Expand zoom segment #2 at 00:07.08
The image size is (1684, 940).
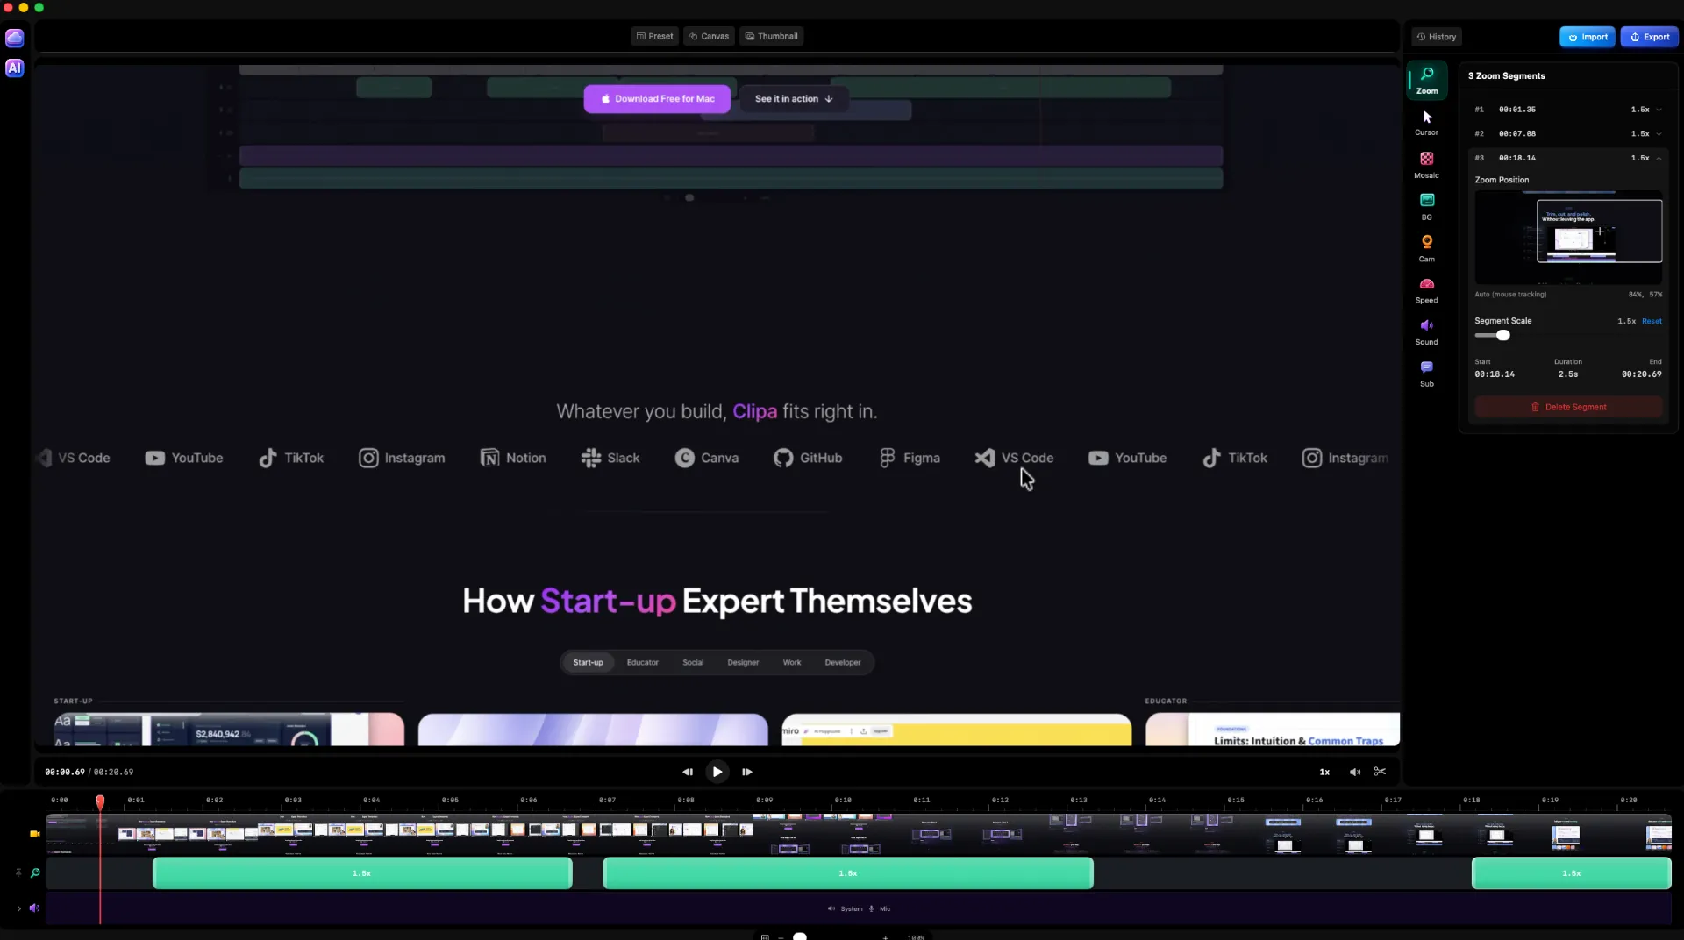1568,134
